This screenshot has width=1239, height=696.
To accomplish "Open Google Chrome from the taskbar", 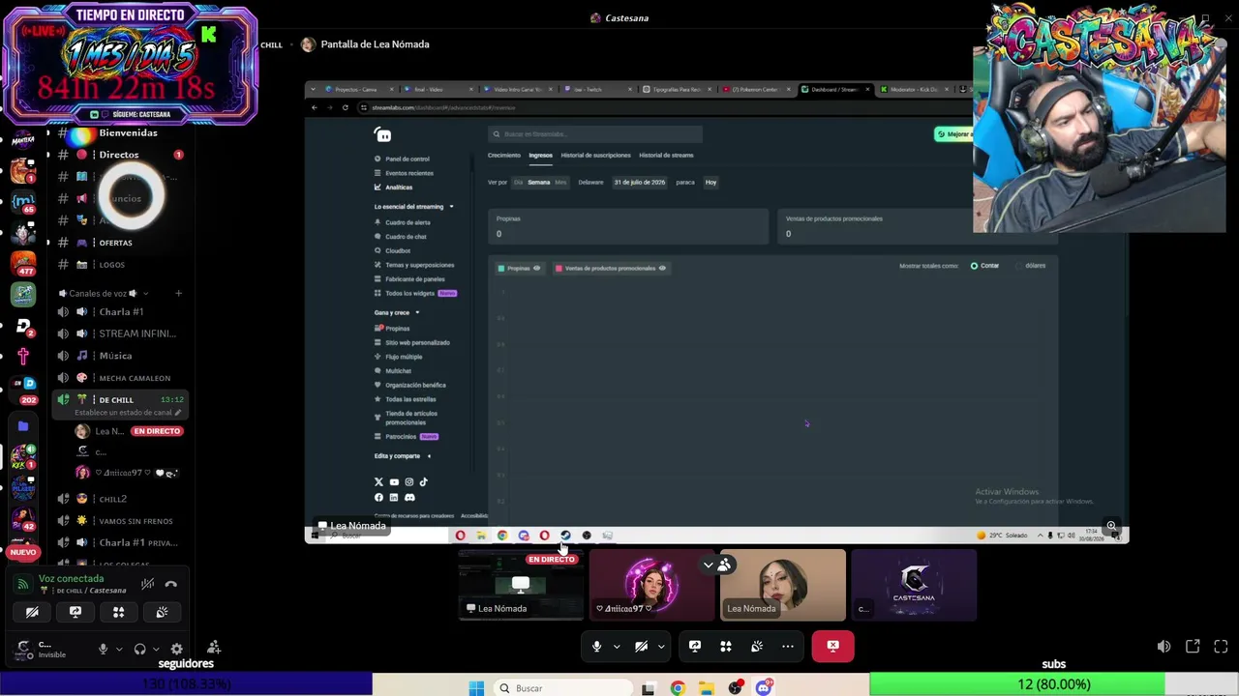I will pyautogui.click(x=678, y=688).
